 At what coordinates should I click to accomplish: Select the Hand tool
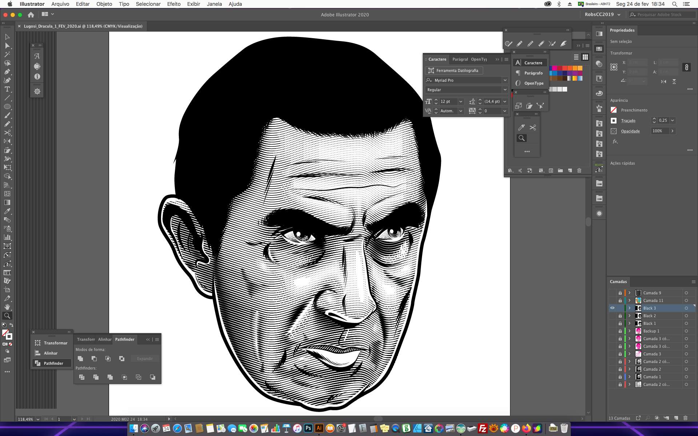[x=7, y=307]
